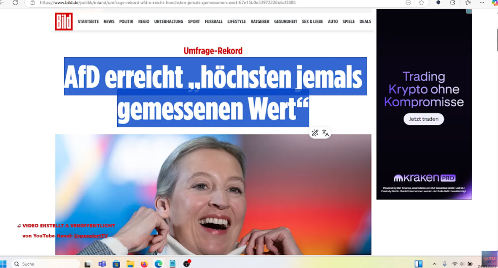Open the DEALS section
This screenshot has width=498, height=268.
click(x=365, y=21)
